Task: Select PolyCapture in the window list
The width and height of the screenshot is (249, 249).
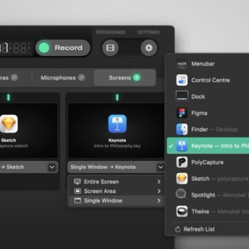Action: coord(207,163)
